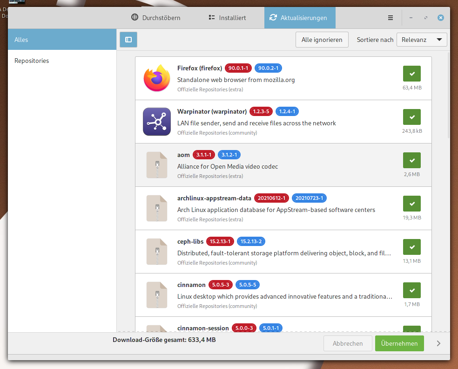Open the Relevanz sort dropdown

[422, 40]
